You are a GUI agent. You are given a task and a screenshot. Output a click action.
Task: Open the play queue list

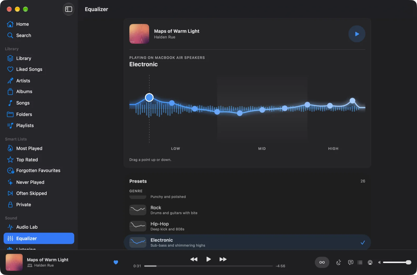tap(360, 262)
